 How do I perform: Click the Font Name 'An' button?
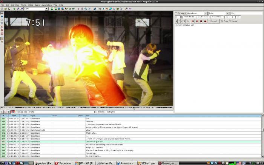pyautogui.click(x=188, y=21)
